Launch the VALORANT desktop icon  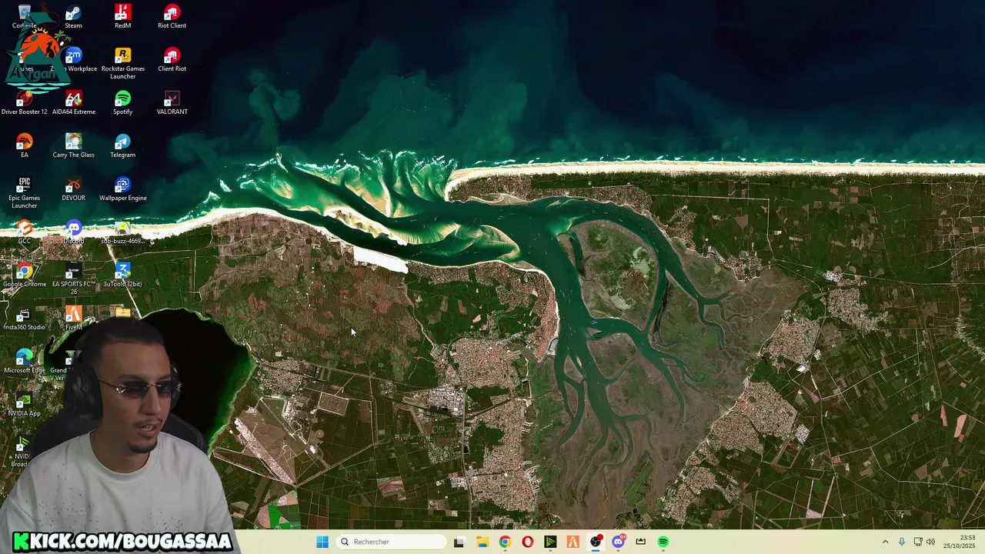point(172,103)
